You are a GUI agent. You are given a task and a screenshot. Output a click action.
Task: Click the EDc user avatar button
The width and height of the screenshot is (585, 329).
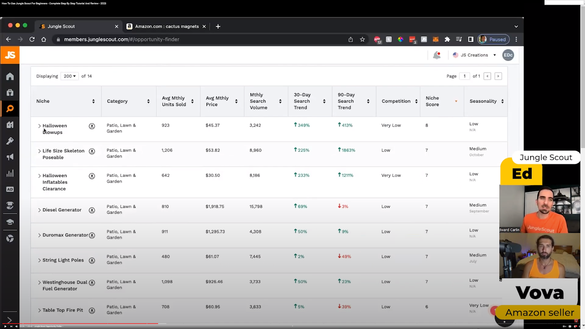[508, 55]
